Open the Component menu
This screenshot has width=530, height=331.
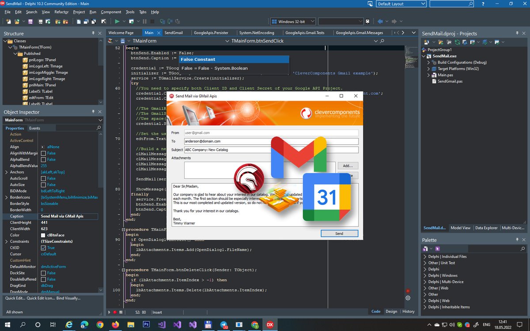111,12
